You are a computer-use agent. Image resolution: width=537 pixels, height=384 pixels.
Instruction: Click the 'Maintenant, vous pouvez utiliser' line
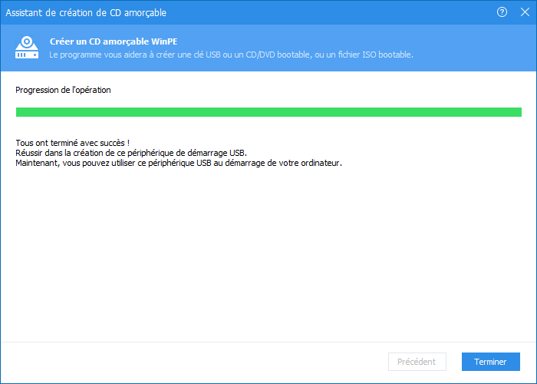coord(179,163)
